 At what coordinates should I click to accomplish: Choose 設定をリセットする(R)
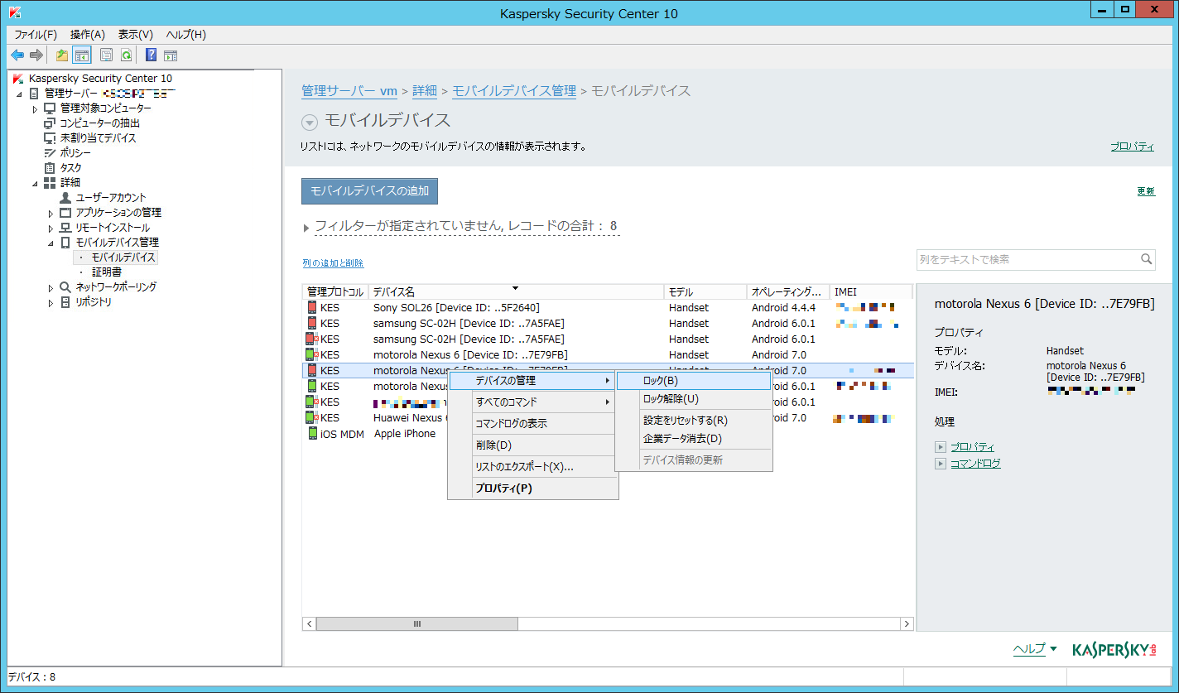(x=694, y=421)
